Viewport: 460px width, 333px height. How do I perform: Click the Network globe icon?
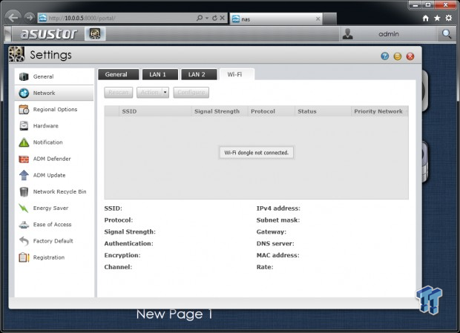(24, 93)
